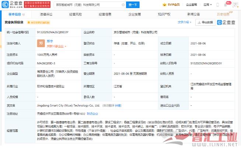The height and width of the screenshot is (150, 241).
Task: Click the 企查查 logo beside export button
Action: click(x=226, y=22)
